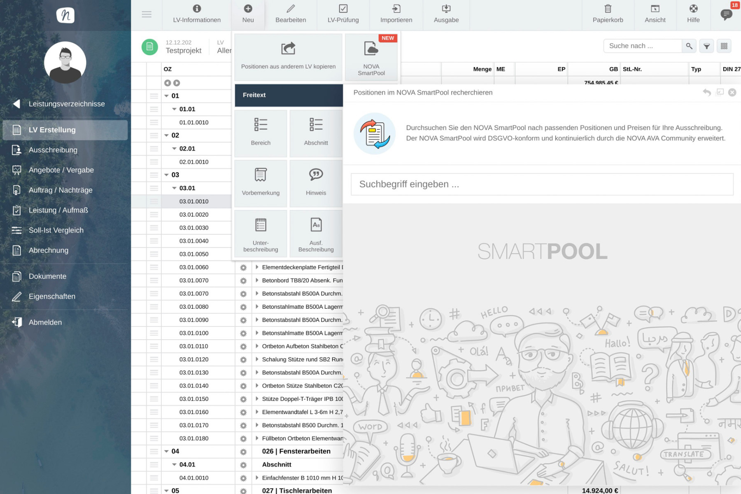Open Angebote / Vergabe from the sidebar
The height and width of the screenshot is (494, 741).
point(61,170)
